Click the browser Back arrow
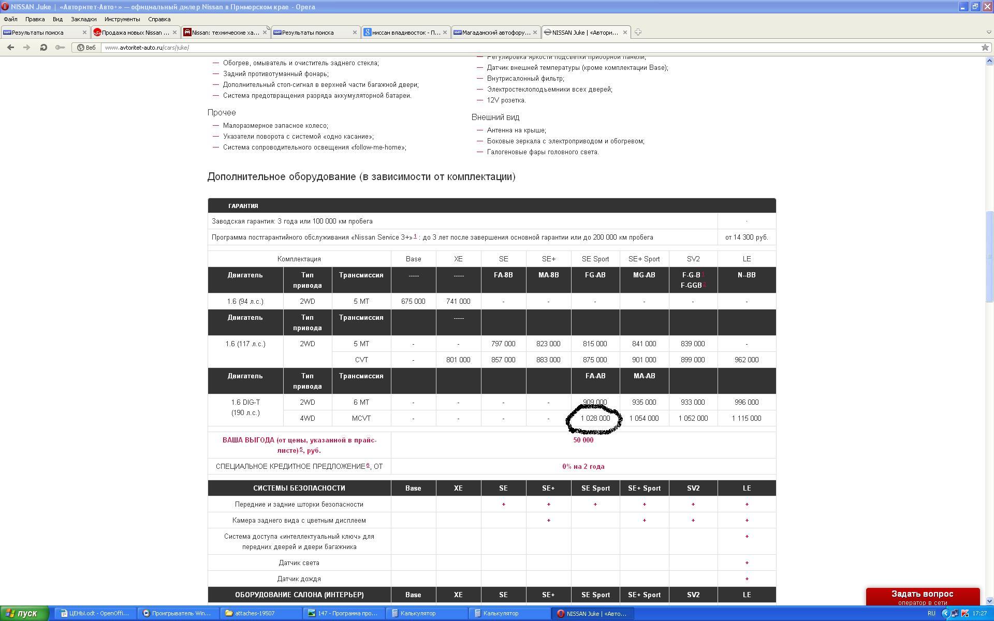The height and width of the screenshot is (621, 994). 10,47
